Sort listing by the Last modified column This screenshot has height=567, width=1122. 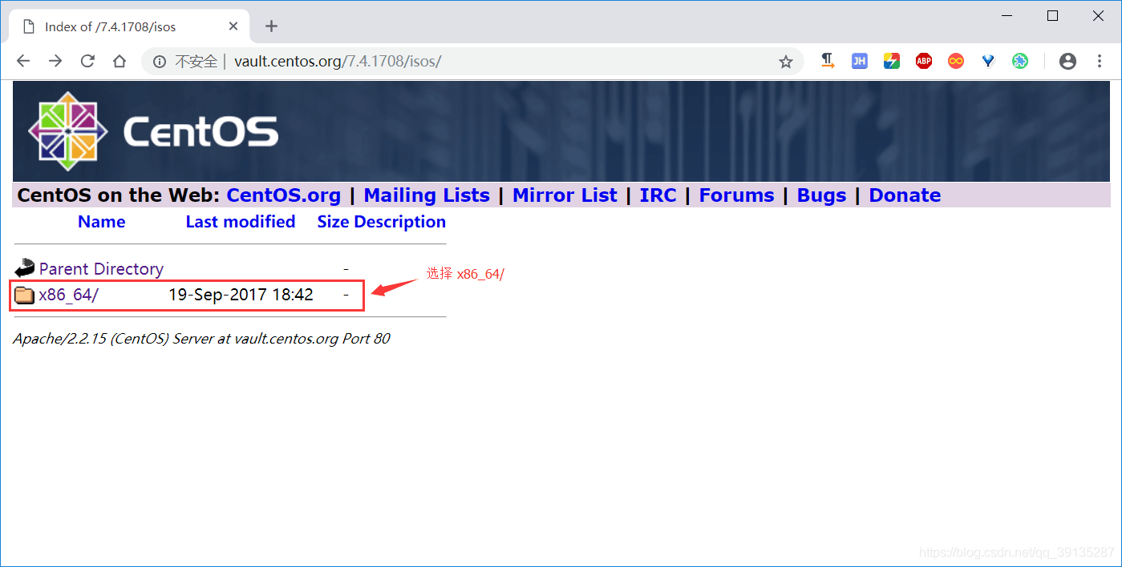[x=240, y=222]
